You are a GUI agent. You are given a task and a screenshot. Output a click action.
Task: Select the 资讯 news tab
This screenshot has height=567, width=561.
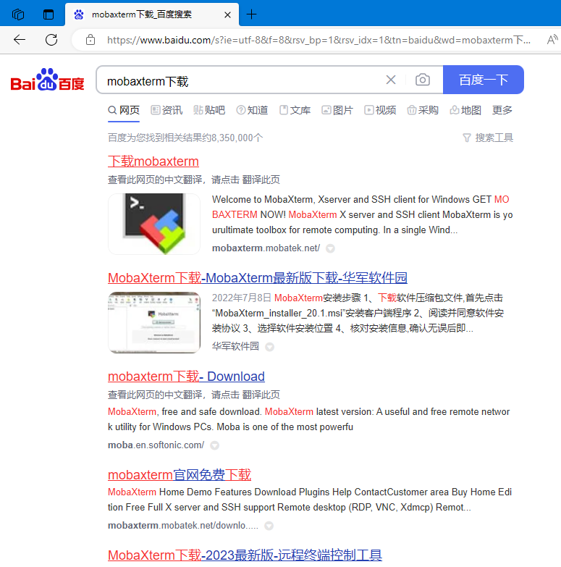pyautogui.click(x=166, y=110)
